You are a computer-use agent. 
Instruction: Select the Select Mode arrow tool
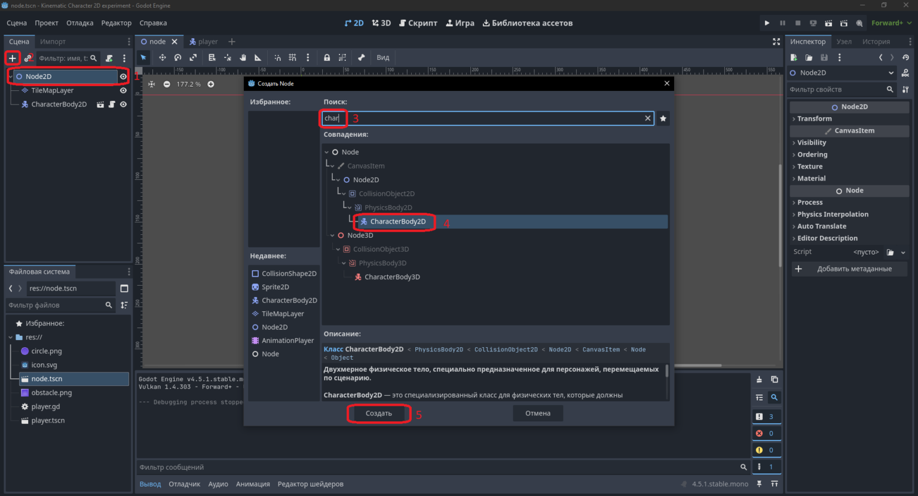(143, 57)
